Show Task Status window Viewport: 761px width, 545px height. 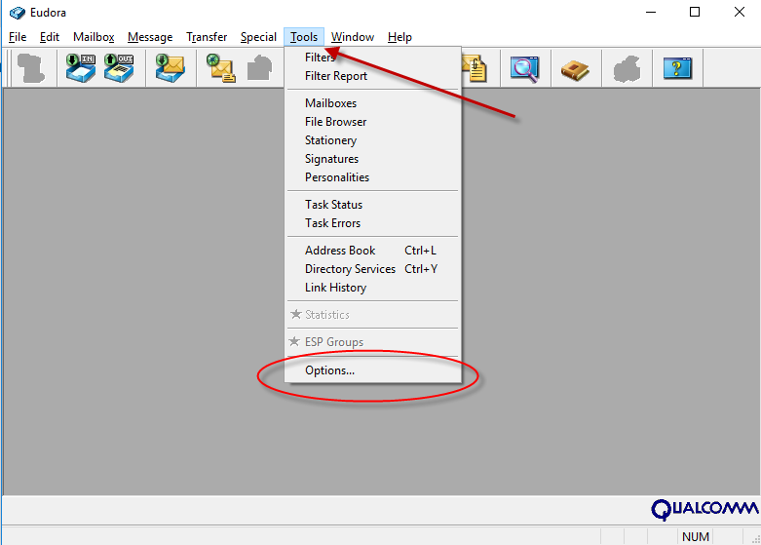[x=373, y=205]
